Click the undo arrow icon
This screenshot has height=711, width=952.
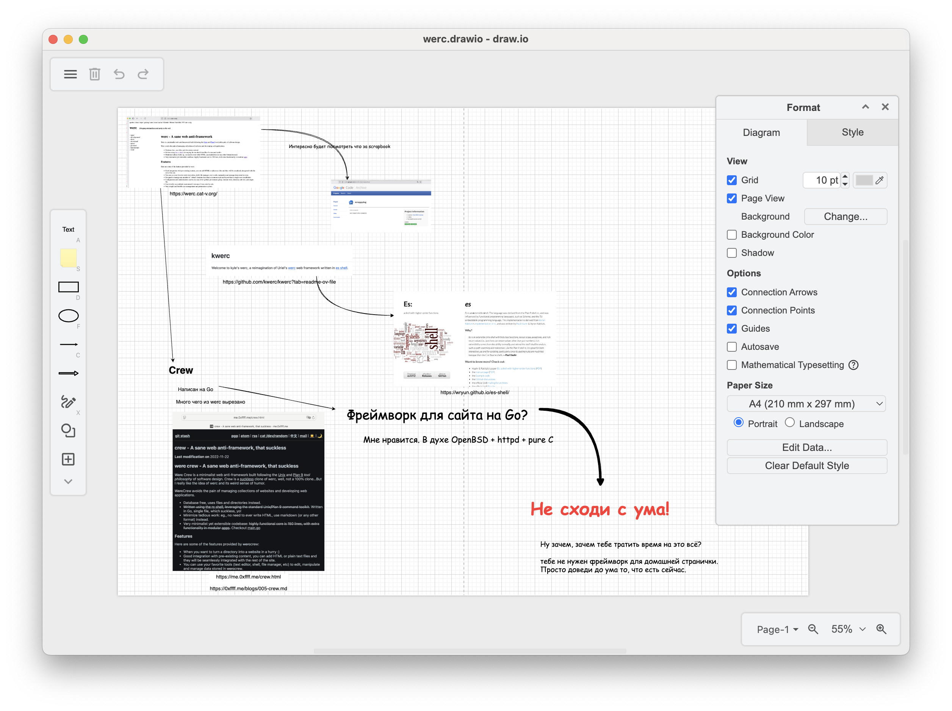119,74
